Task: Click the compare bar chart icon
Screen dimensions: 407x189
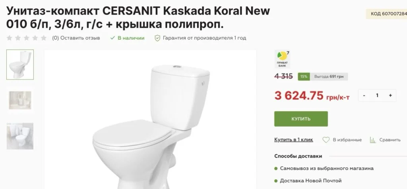Action: (373, 140)
